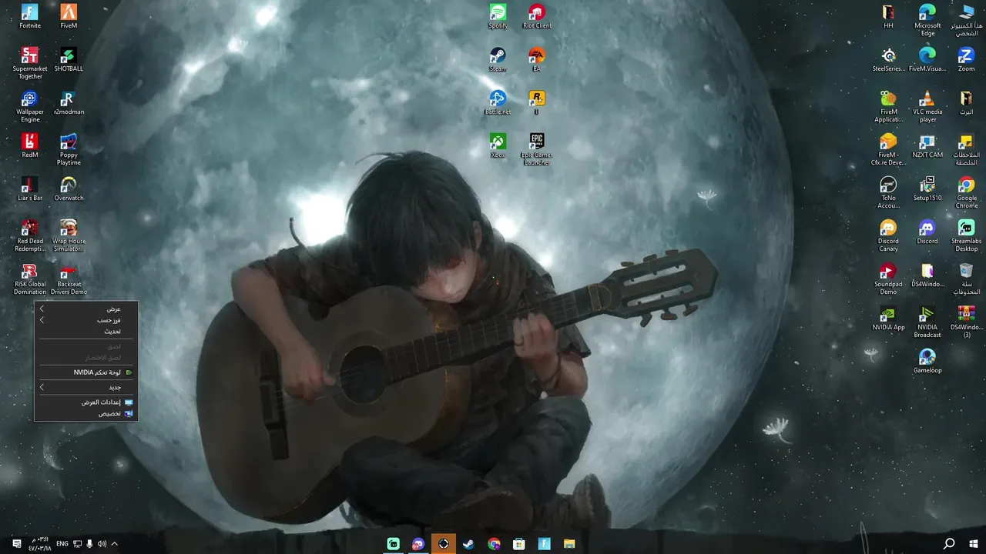Select the DS4Windo... (3) archive icon
Image resolution: width=986 pixels, height=554 pixels.
click(966, 322)
